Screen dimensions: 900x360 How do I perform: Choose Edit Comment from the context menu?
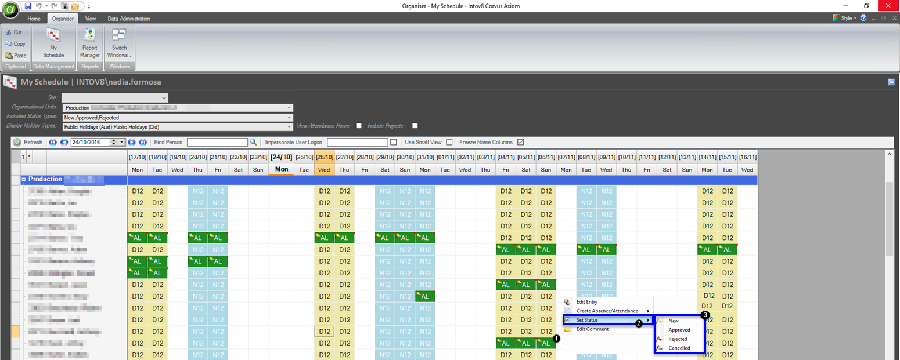pos(608,329)
